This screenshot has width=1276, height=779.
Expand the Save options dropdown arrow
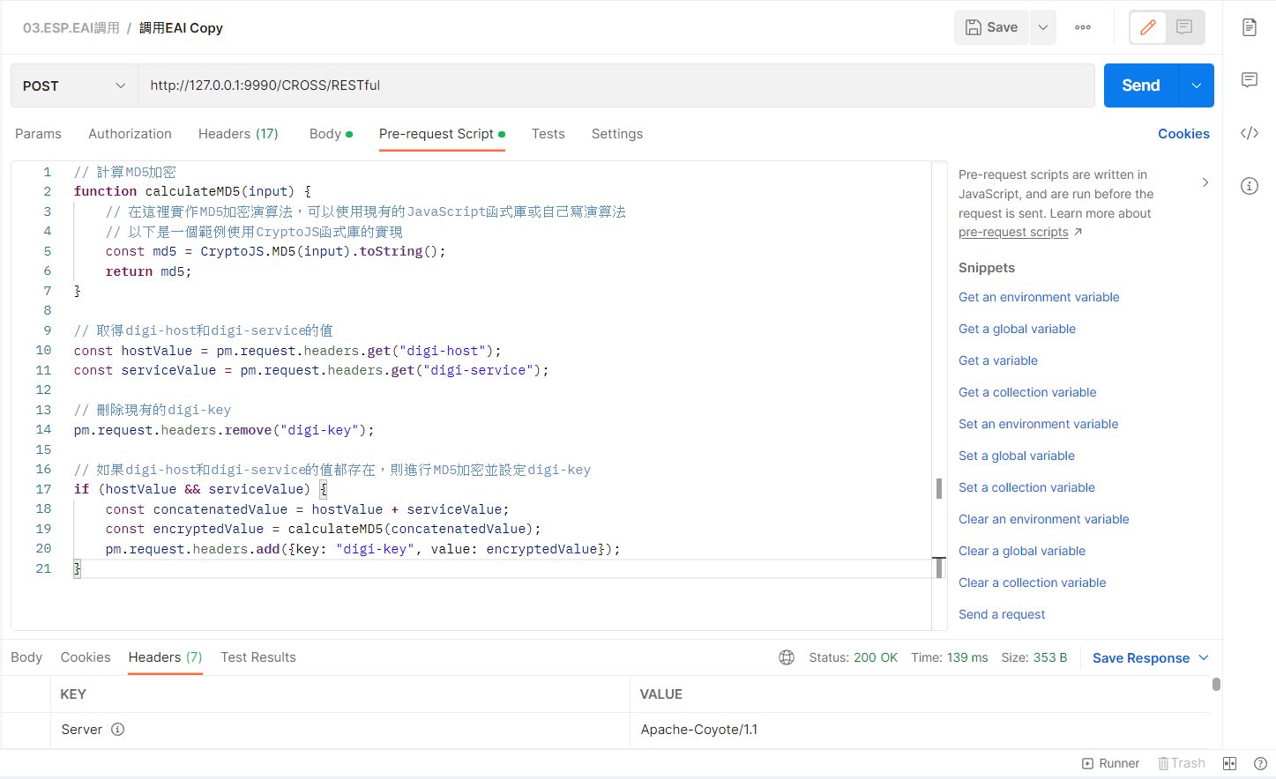pyautogui.click(x=1042, y=27)
